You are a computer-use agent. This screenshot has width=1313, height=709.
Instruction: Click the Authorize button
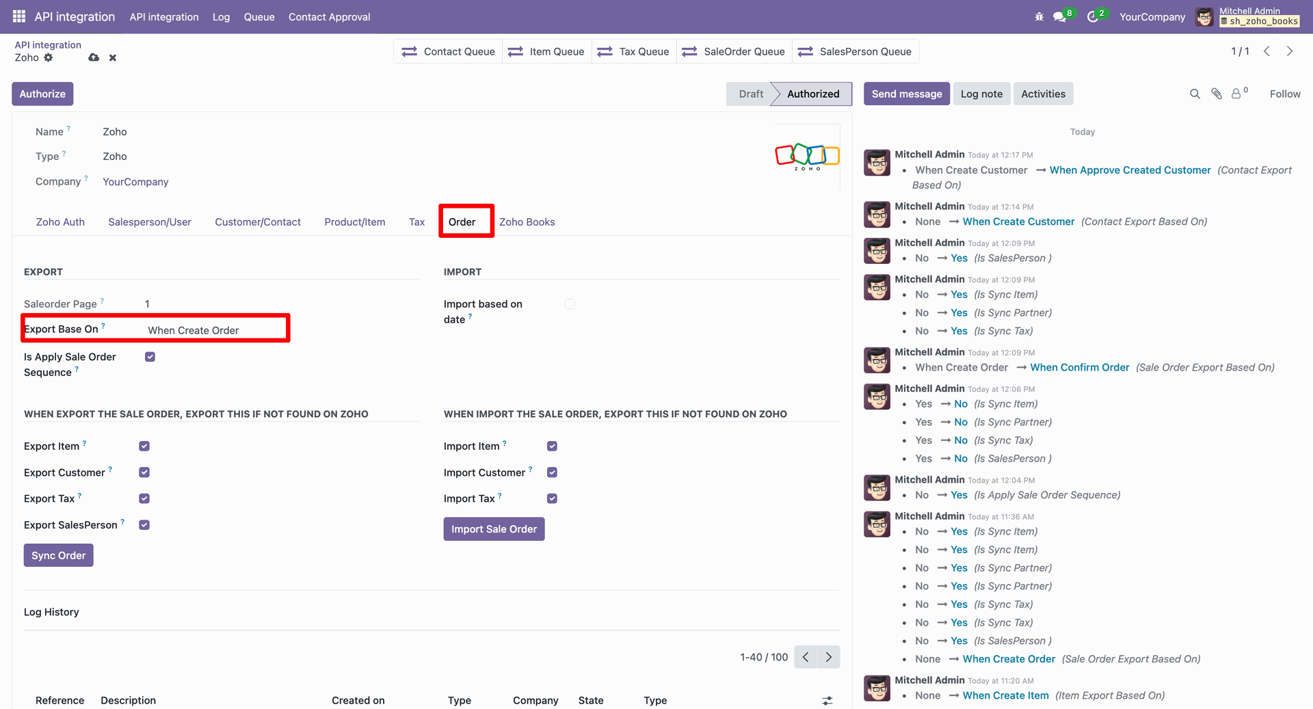point(42,94)
